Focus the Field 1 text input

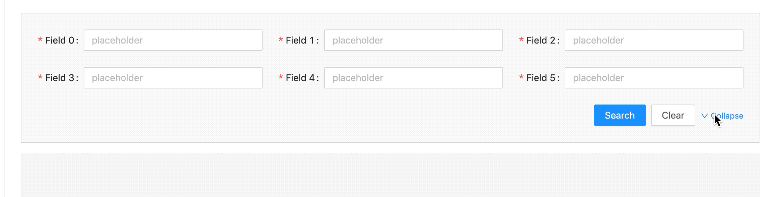point(413,40)
